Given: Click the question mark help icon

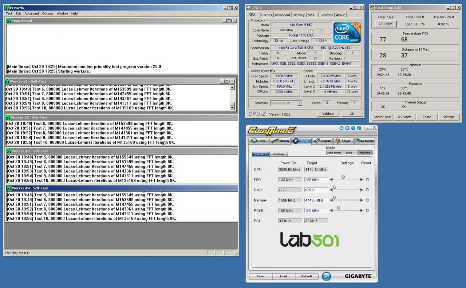Looking at the screenshot, I should click(354, 128).
